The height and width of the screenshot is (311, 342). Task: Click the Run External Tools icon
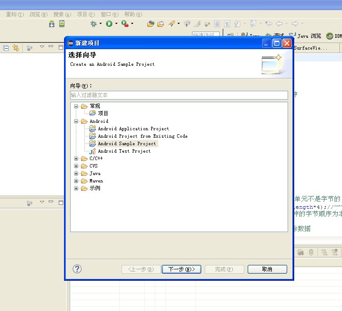click(125, 24)
